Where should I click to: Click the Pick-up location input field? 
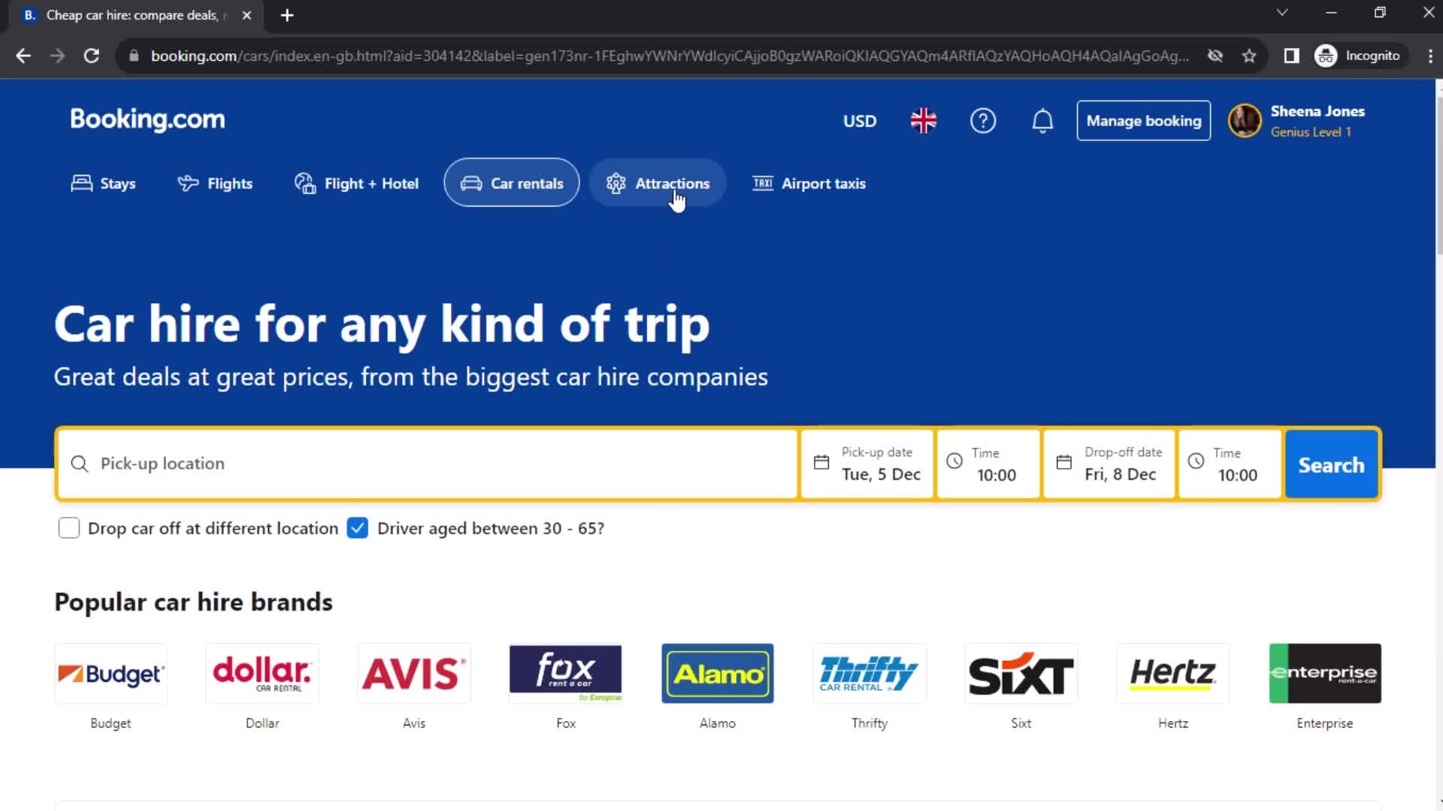(x=428, y=463)
